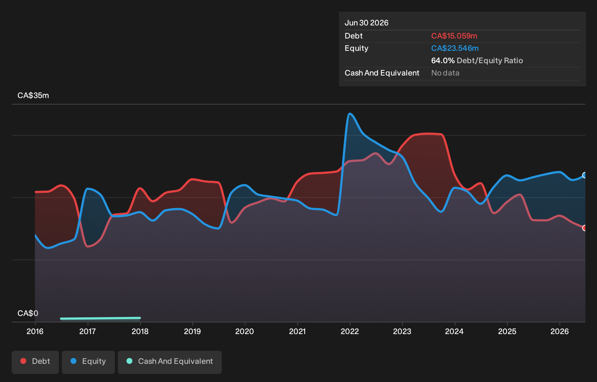Click the 64.0% Debt/Equity Ratio text
This screenshot has height=382, width=597.
pos(477,61)
